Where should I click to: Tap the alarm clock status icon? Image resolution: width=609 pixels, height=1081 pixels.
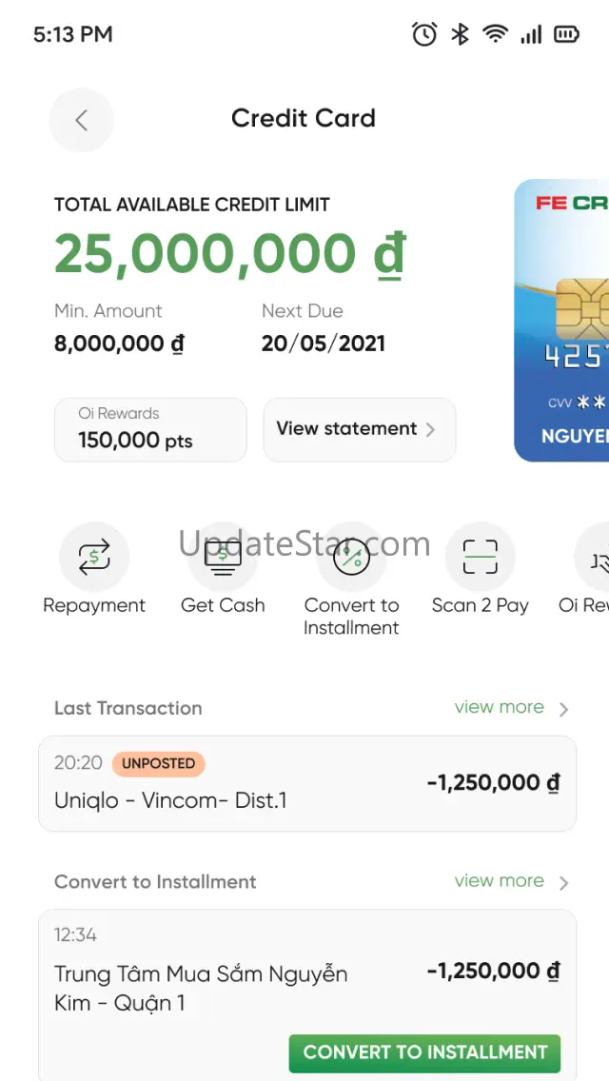424,34
